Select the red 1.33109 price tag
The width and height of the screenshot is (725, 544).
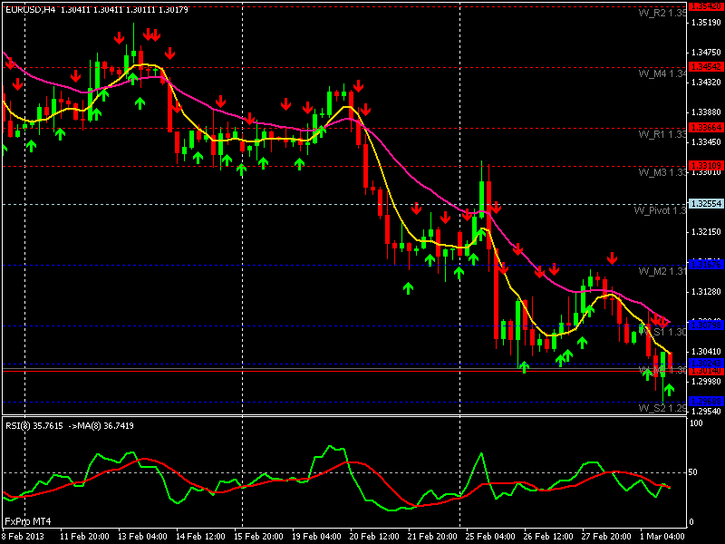coord(706,165)
